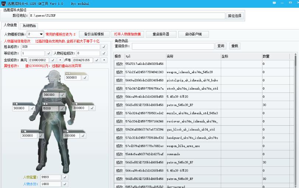The image size is (299, 188).
Task: Click 修改 for handguard_aks74u row
Action: click(x=119, y=138)
